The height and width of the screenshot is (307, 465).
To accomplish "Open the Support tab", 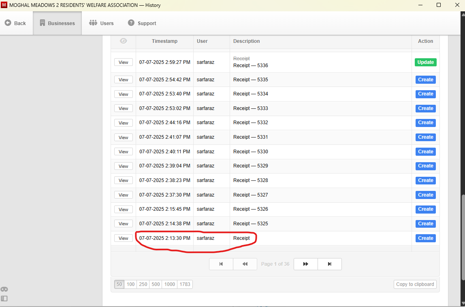I will pos(142,23).
